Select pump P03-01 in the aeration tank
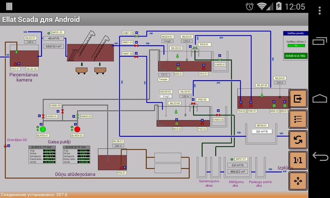The image size is (330, 198). coord(203,68)
